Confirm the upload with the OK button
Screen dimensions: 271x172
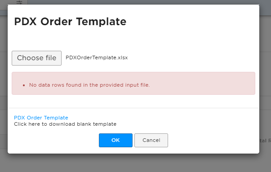116,140
